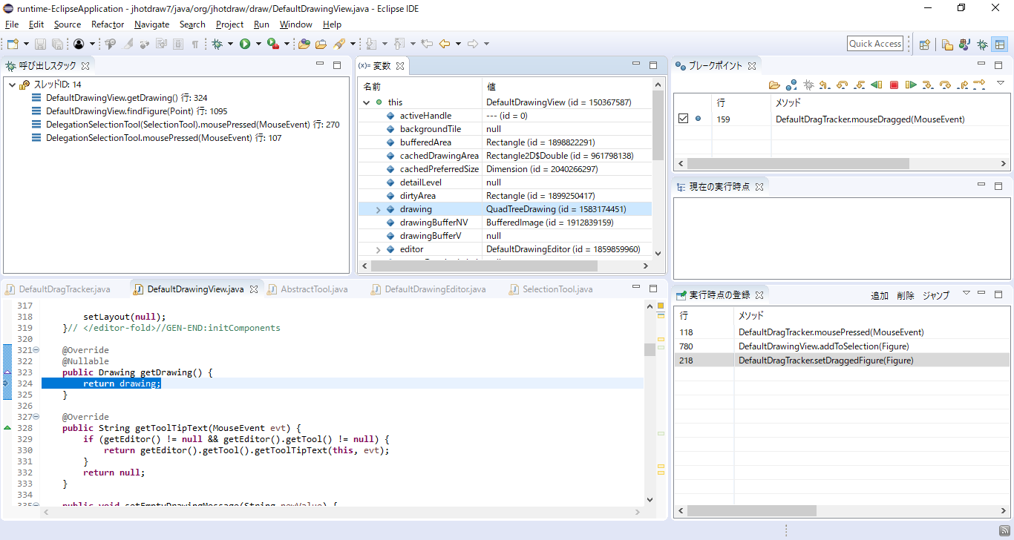Screen dimensions: 1014x540
Task: Collapse the fold at line 321
Action: (x=36, y=350)
